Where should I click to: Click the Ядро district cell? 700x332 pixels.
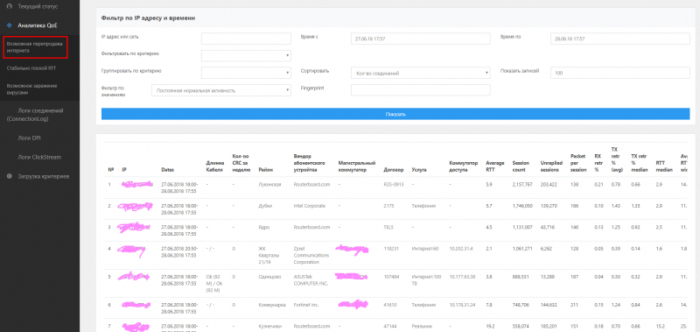pyautogui.click(x=263, y=227)
